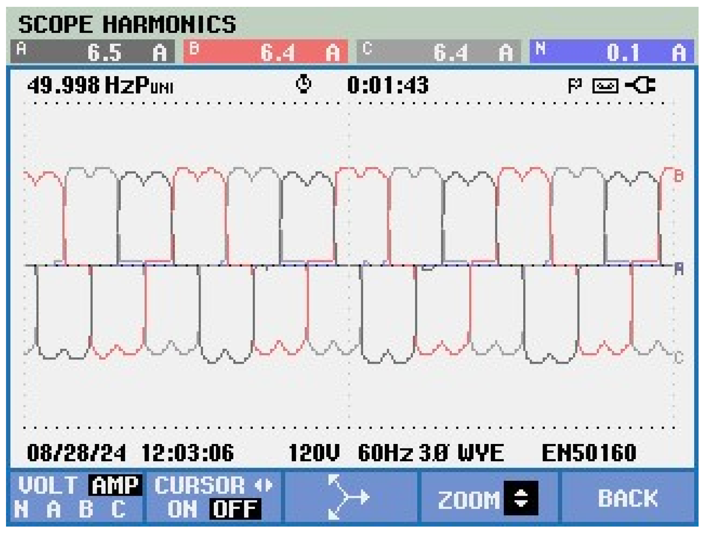
Task: Click the ZOOM up/down arrow selector
Action: pos(521,498)
